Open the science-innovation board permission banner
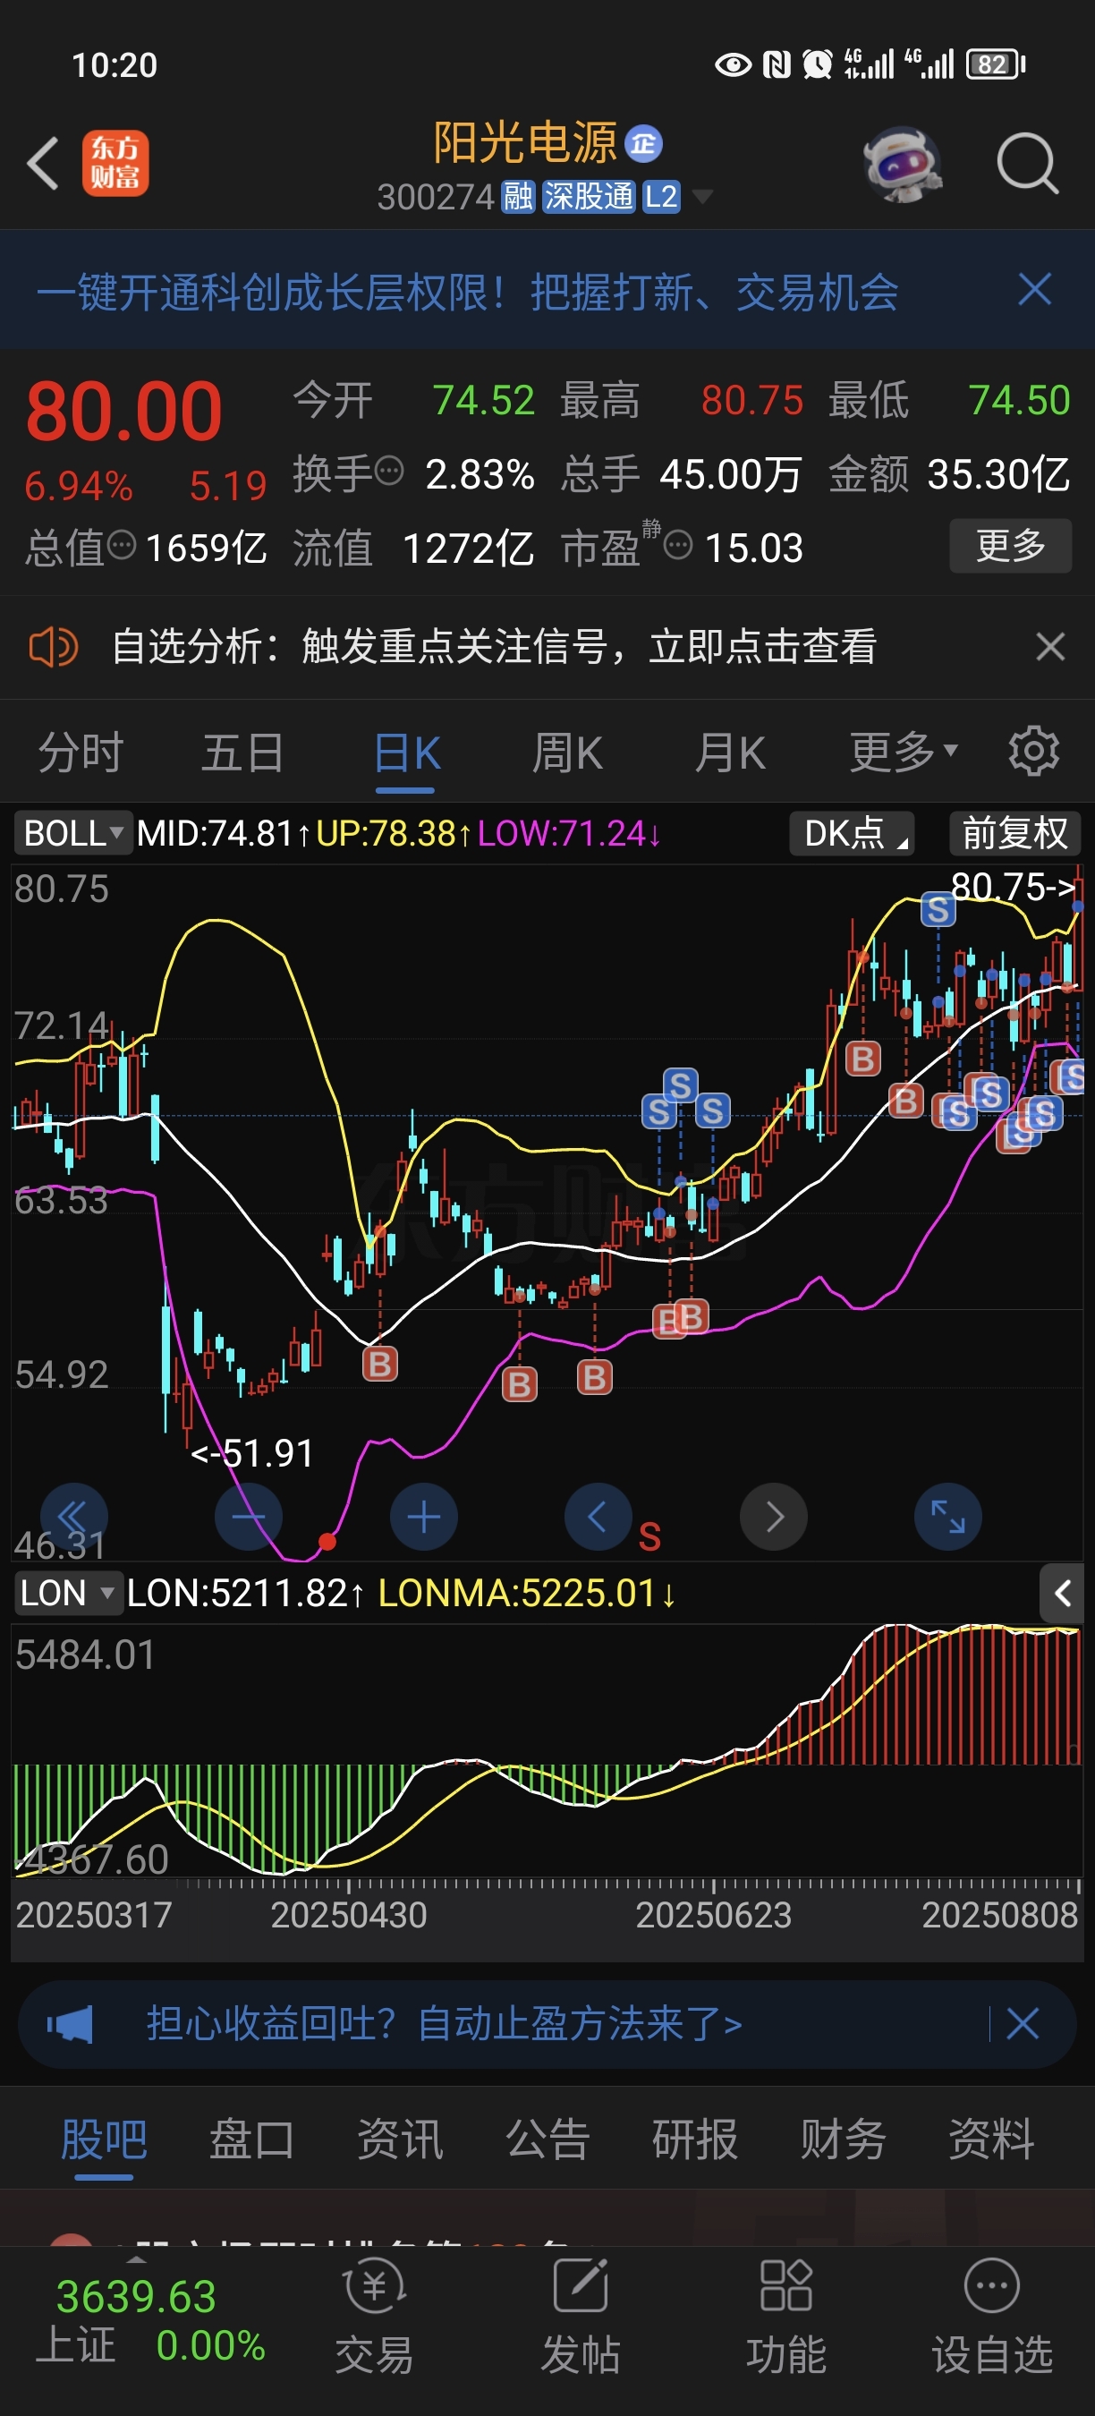The height and width of the screenshot is (2416, 1095). pos(468,292)
